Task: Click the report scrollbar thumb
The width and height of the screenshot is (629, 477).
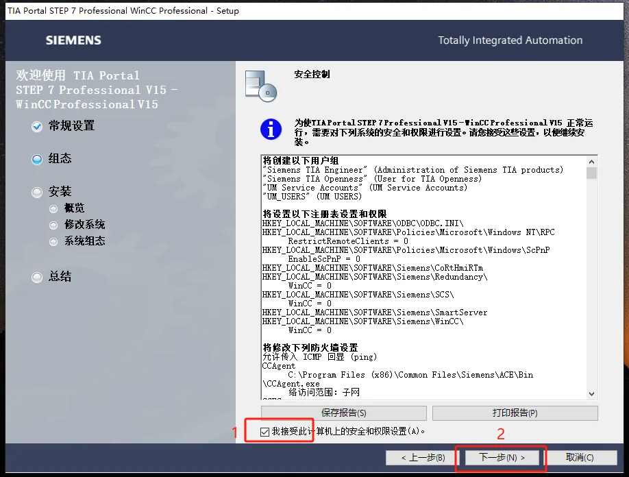Action: tap(591, 173)
